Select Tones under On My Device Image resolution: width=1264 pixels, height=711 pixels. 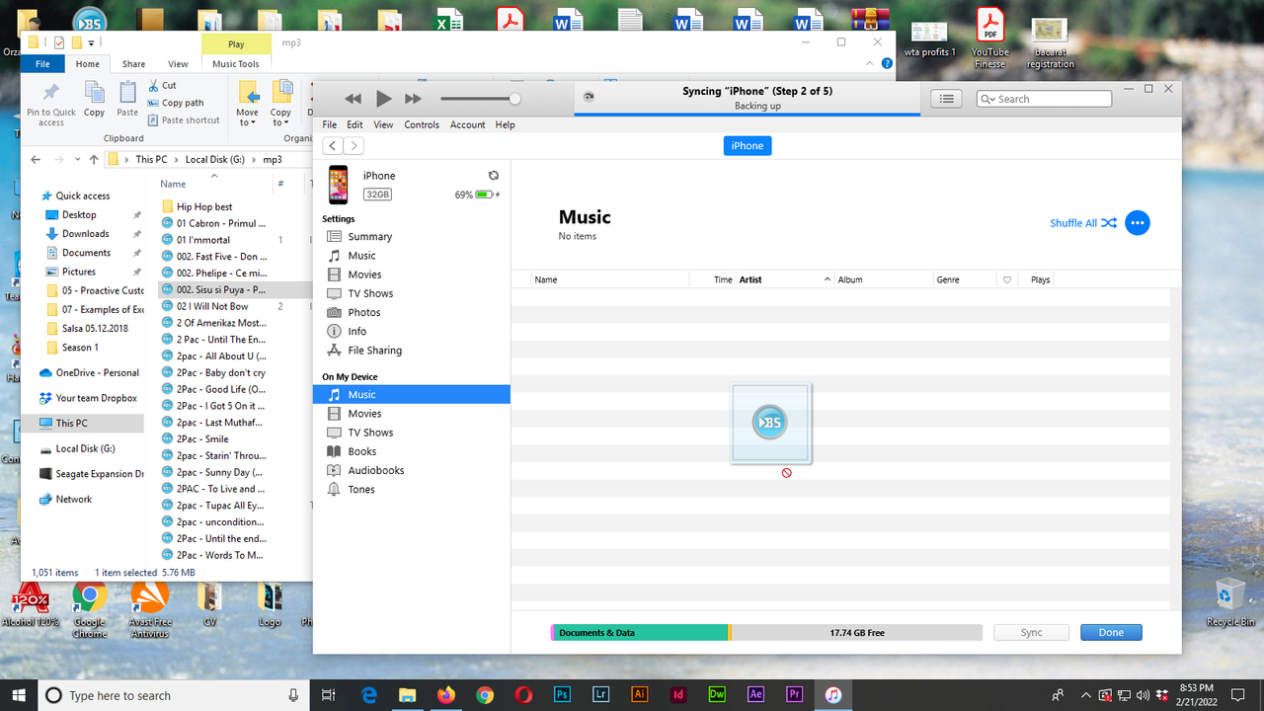[x=360, y=490]
